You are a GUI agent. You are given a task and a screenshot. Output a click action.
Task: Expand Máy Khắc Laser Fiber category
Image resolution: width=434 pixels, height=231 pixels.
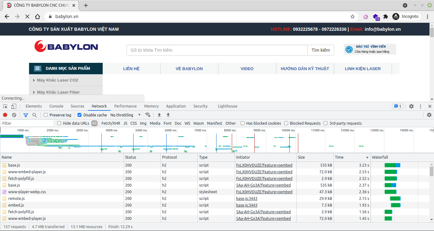coord(66,92)
